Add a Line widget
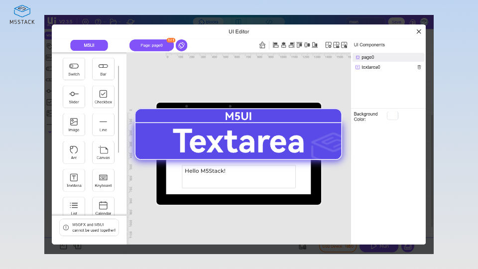This screenshot has height=269, width=478. pos(103,125)
